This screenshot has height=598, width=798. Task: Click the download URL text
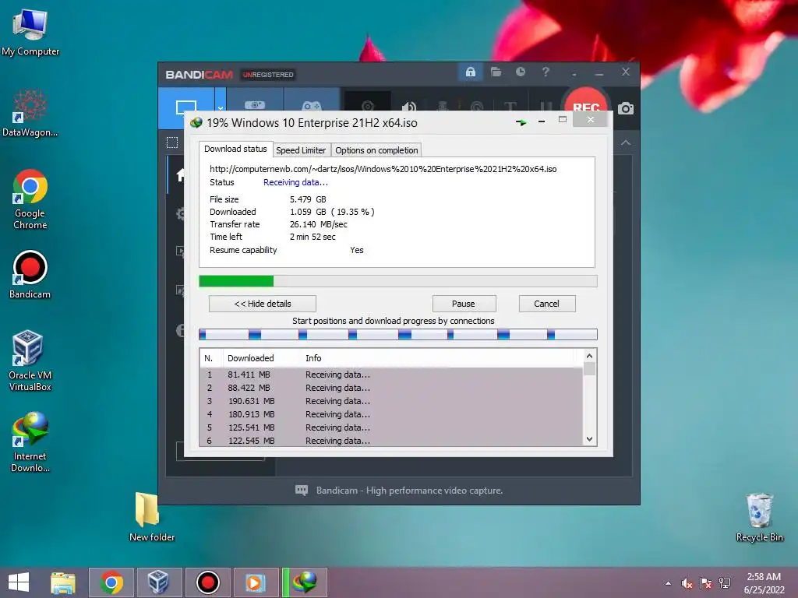point(383,169)
